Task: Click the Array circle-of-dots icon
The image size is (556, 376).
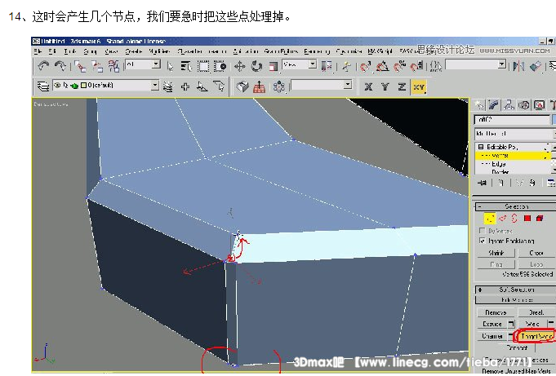Action: click(x=279, y=86)
